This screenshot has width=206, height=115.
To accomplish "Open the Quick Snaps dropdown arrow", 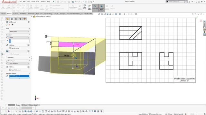I will [x=85, y=11].
